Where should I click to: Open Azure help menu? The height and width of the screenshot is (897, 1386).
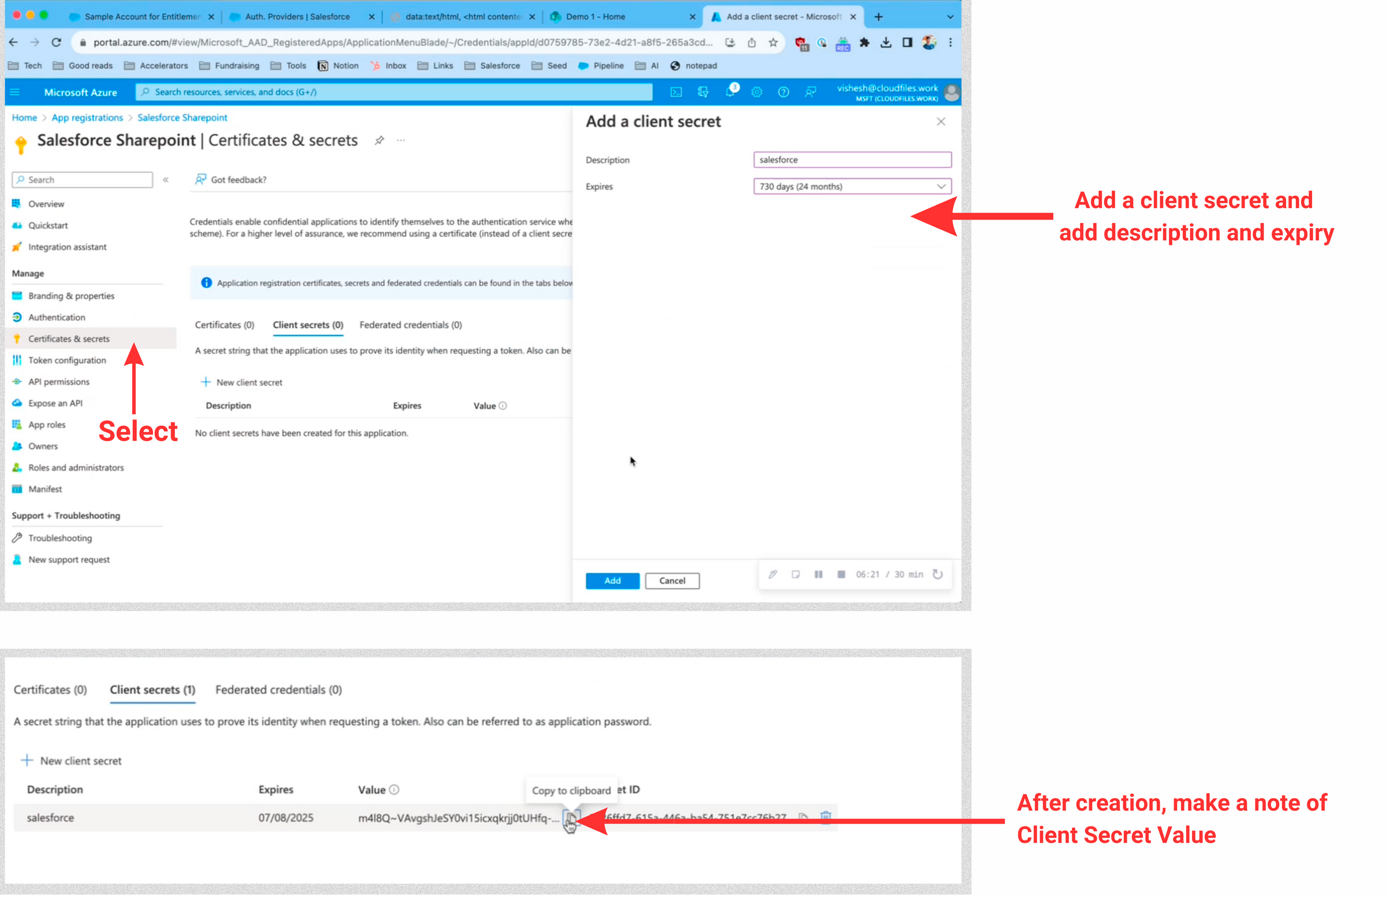tap(783, 91)
